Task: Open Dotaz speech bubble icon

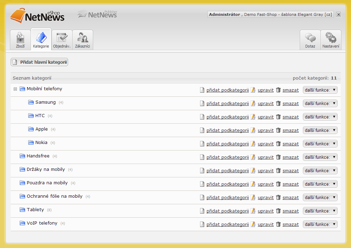Action: point(310,37)
